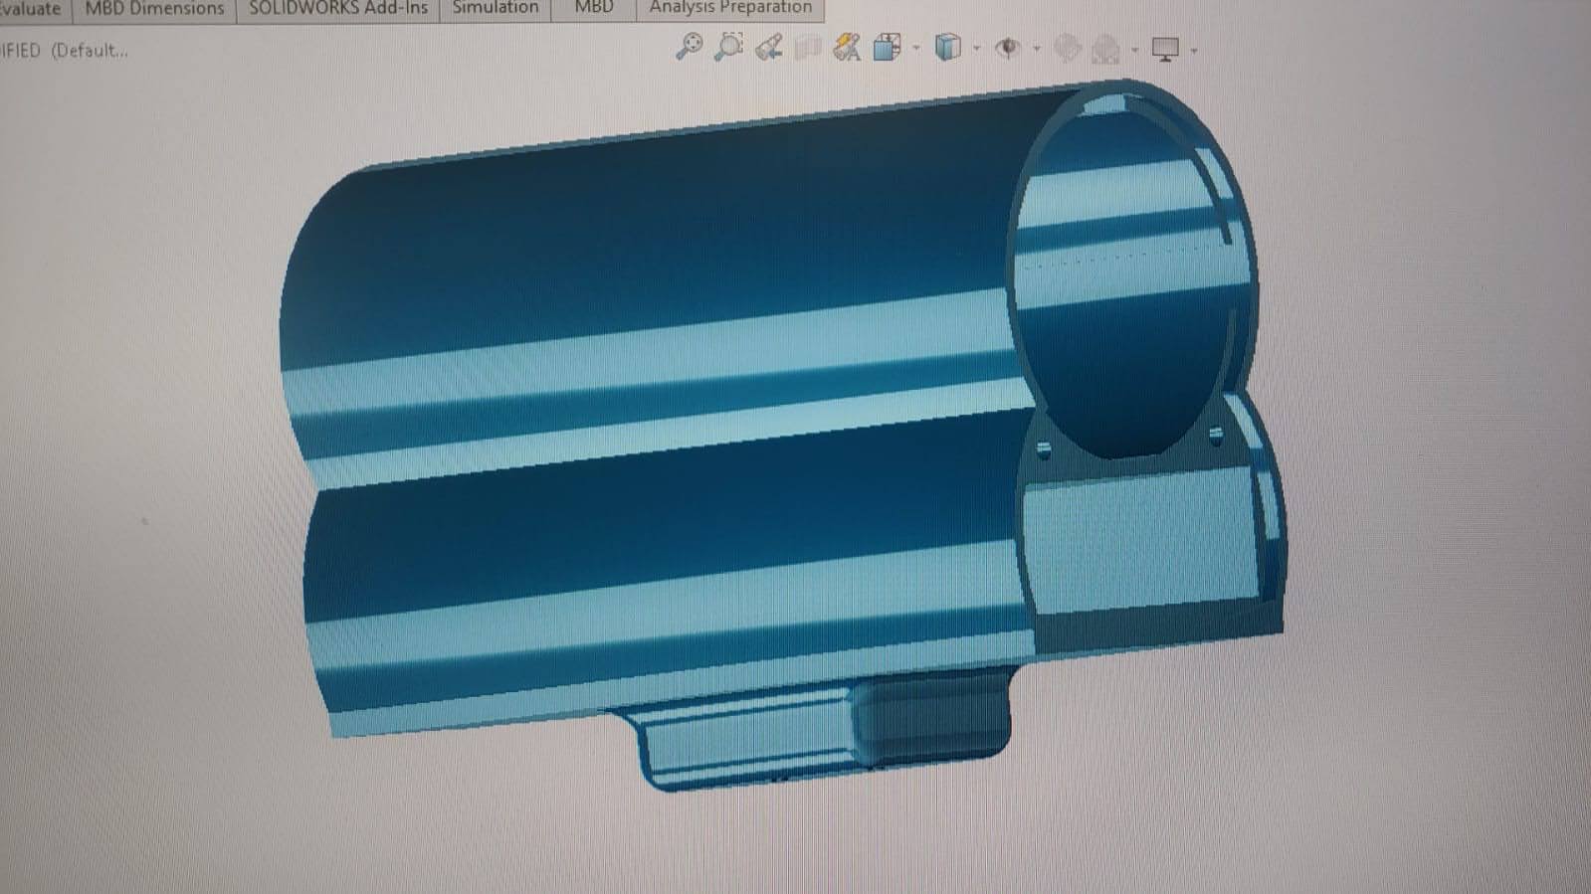
Task: Expand the View Orientation dropdown arrow
Action: [x=916, y=48]
